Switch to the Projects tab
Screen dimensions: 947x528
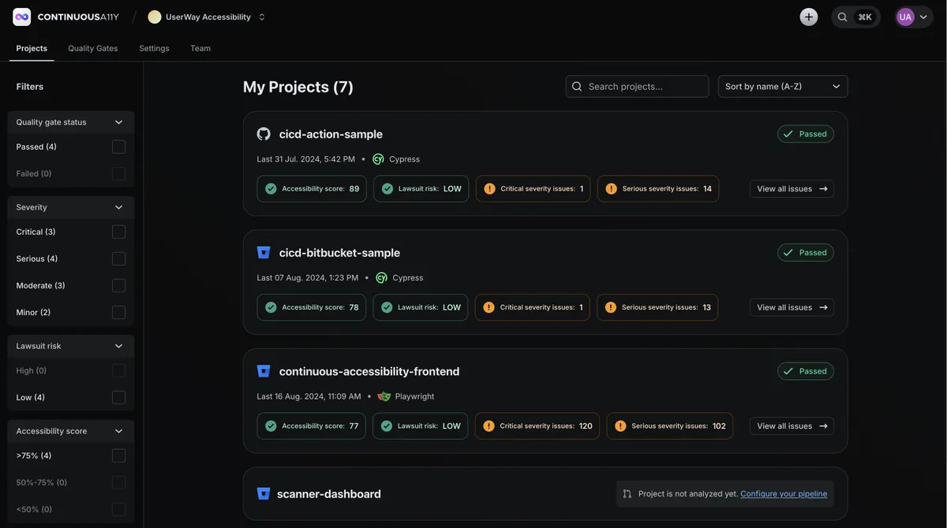32,48
